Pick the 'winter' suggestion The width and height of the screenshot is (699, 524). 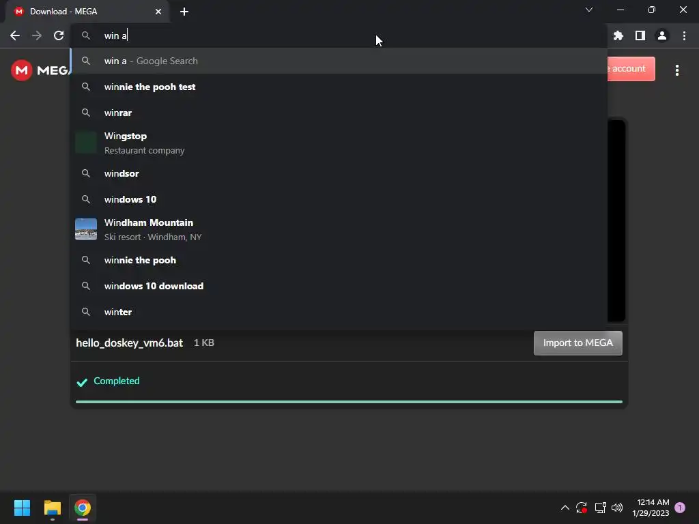tap(339, 312)
